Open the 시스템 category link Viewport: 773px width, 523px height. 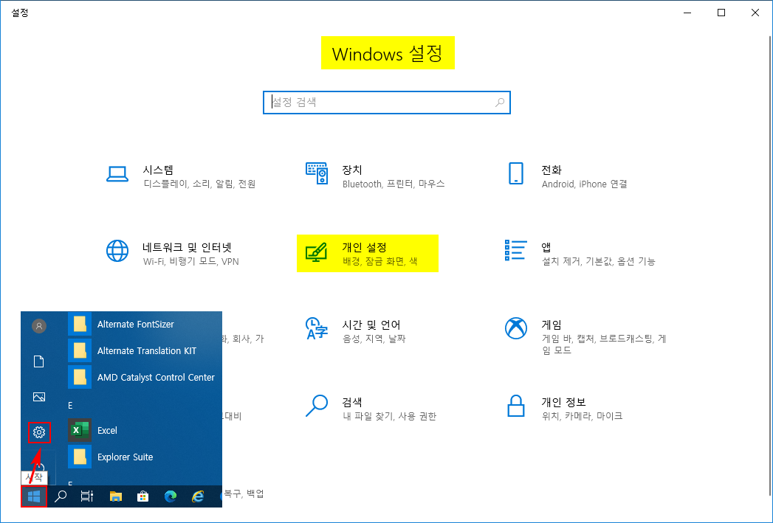coord(158,170)
